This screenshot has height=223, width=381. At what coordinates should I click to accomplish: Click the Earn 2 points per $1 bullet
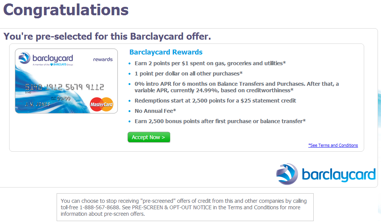[x=210, y=63]
